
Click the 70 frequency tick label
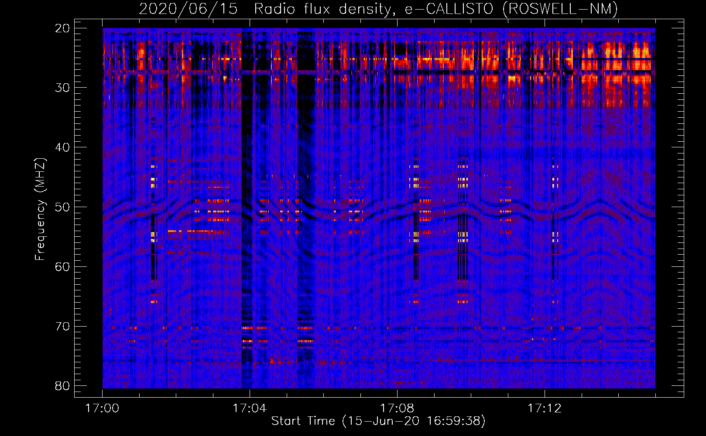coord(62,327)
